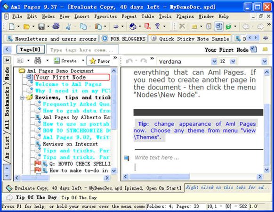Click the editor horizontal scrollbar thumb
This screenshot has width=274, height=212.
[x=160, y=177]
